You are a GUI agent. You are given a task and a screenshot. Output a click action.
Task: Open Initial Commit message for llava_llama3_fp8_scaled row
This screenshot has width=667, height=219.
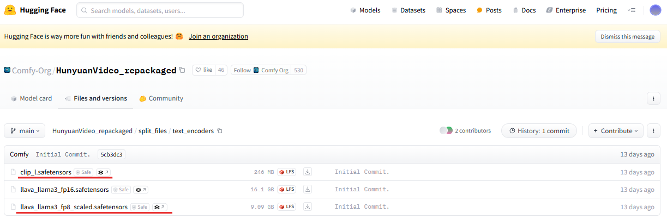pos(362,207)
